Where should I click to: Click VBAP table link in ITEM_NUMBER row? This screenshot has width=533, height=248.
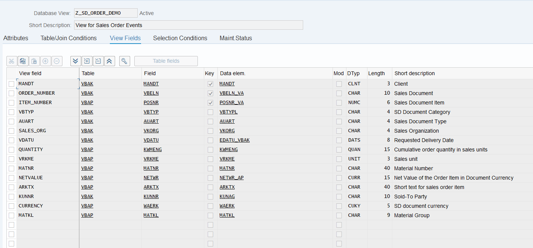87,103
